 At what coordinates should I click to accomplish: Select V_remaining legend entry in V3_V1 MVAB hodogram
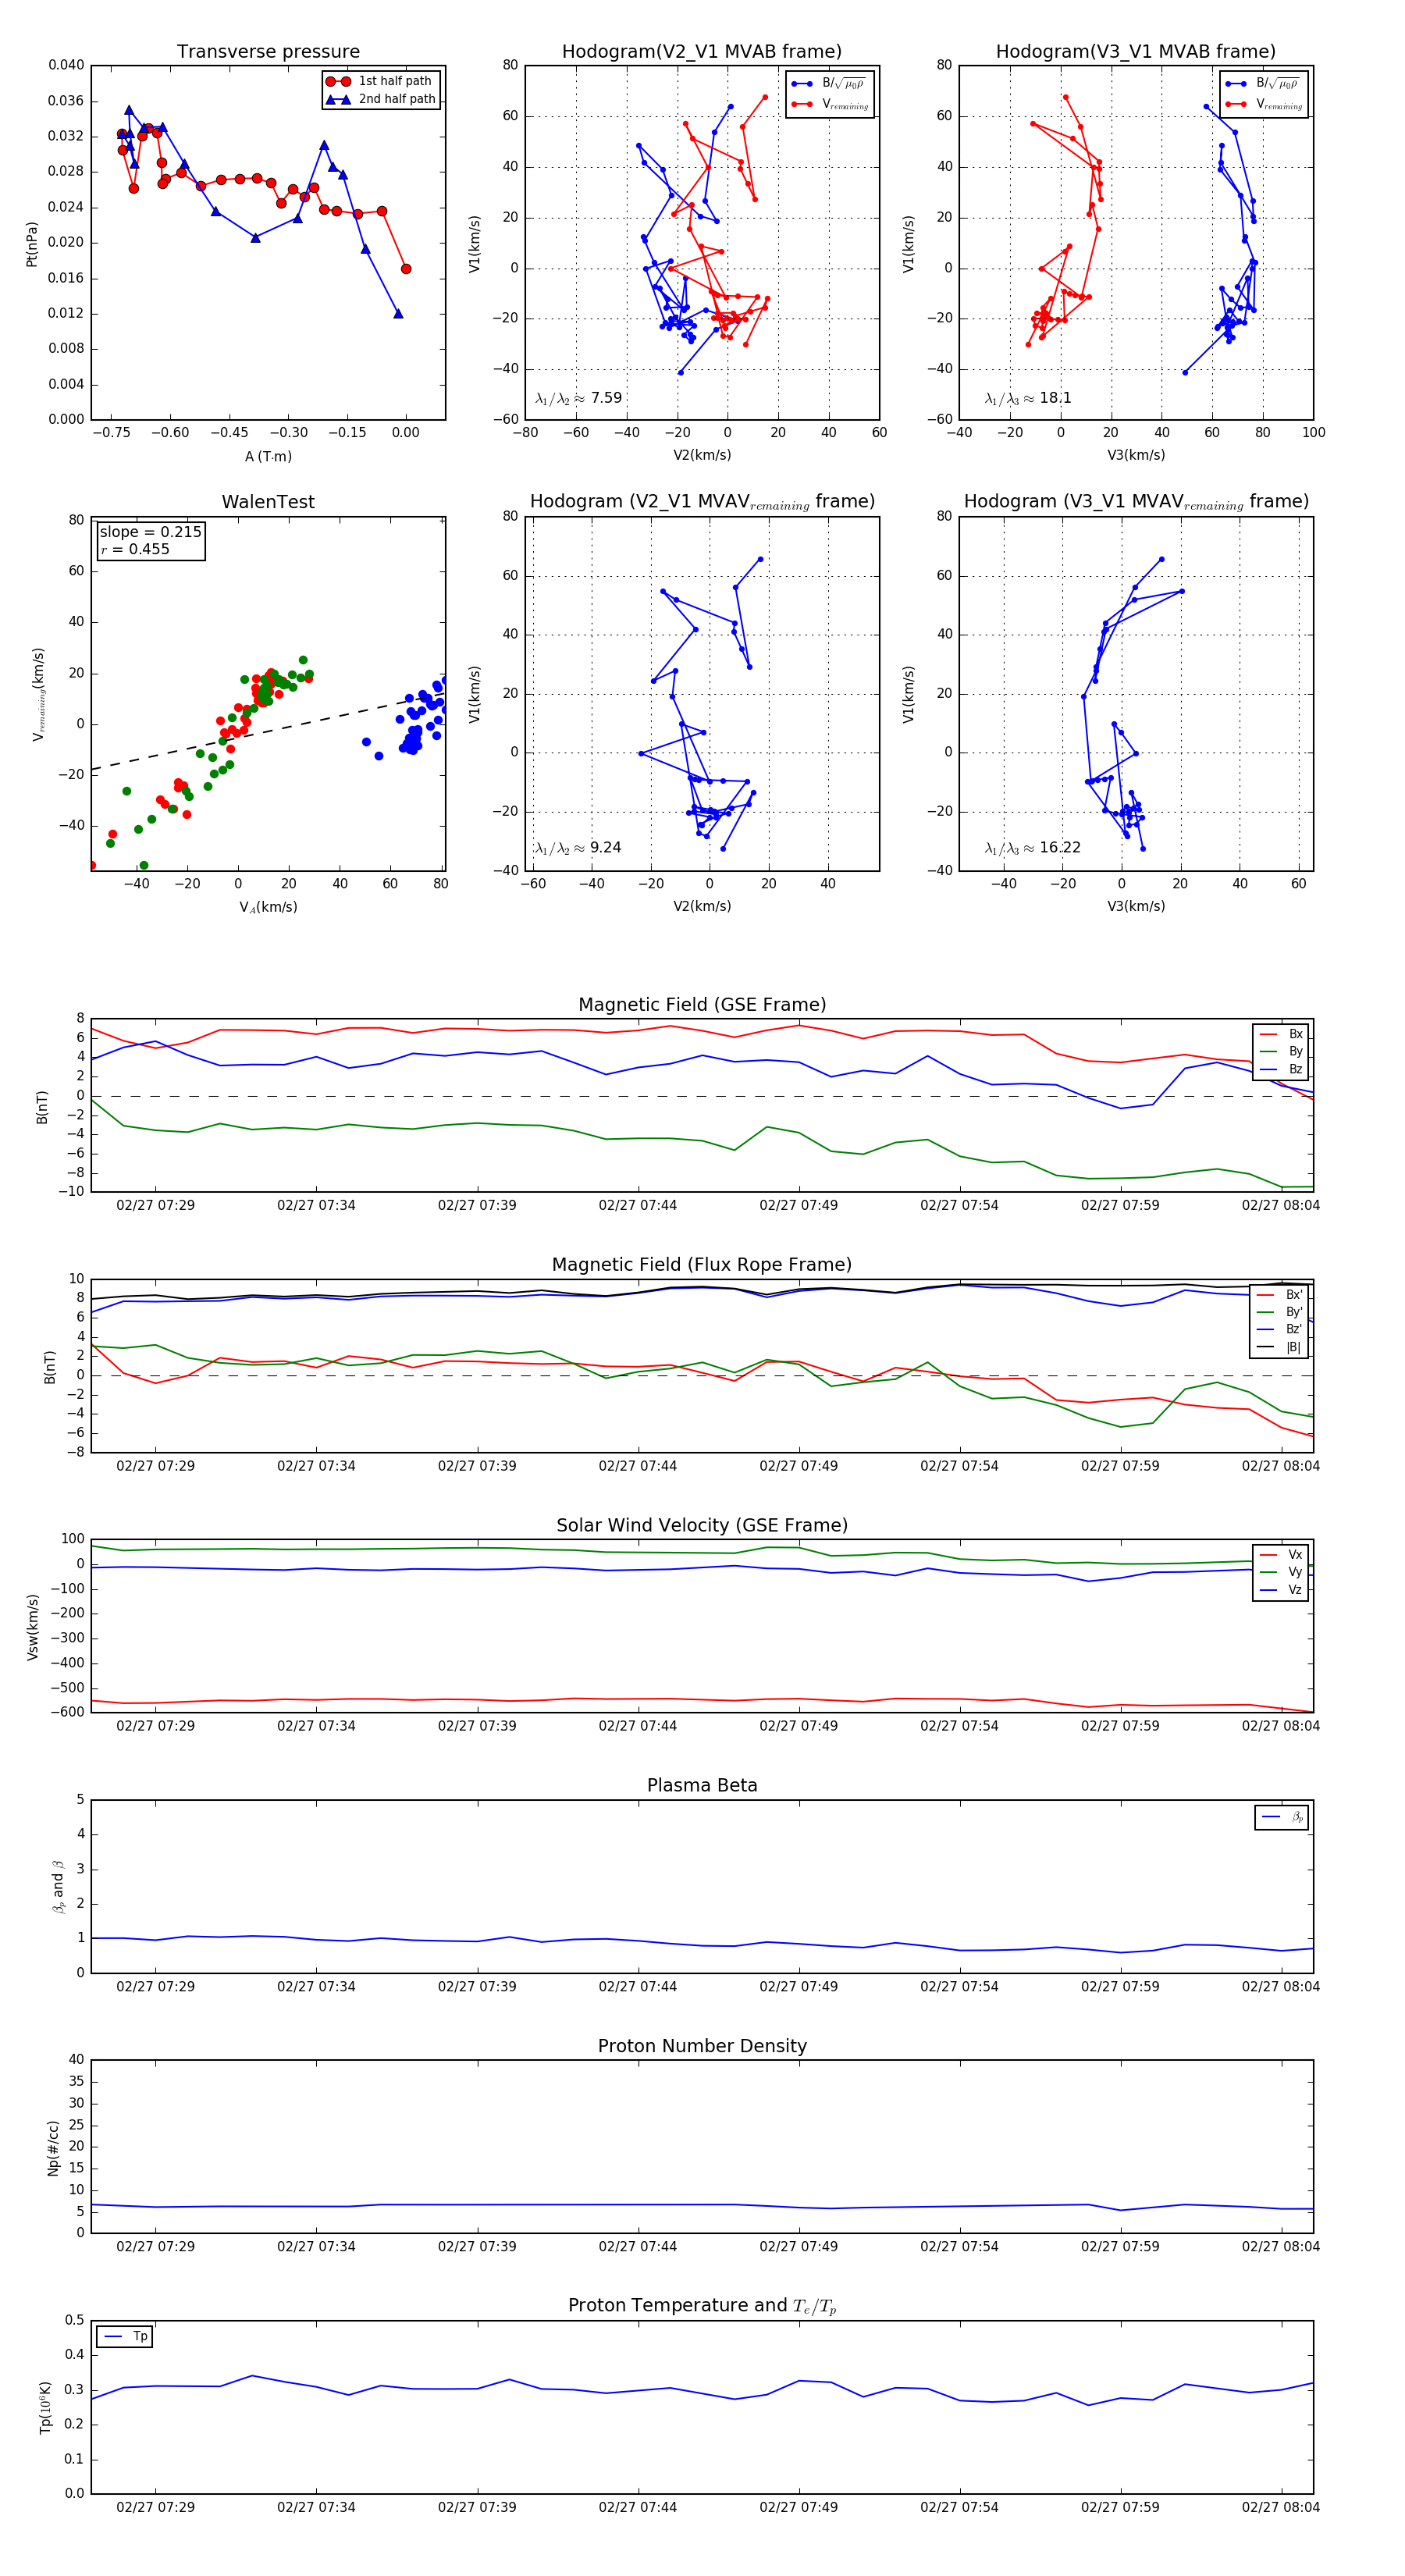(x=1263, y=104)
